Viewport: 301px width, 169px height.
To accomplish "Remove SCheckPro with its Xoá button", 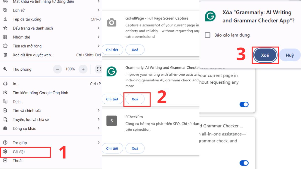I will pyautogui.click(x=135, y=148).
